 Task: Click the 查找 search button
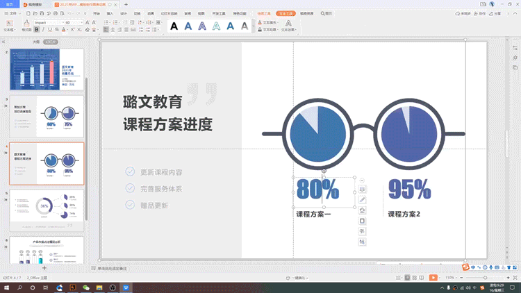coord(326,14)
